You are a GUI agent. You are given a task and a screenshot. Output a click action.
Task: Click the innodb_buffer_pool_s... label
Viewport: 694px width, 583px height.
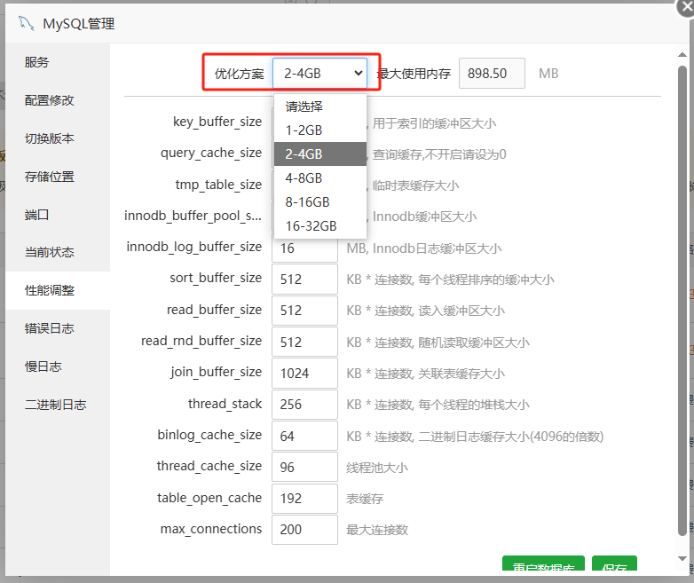tap(193, 216)
